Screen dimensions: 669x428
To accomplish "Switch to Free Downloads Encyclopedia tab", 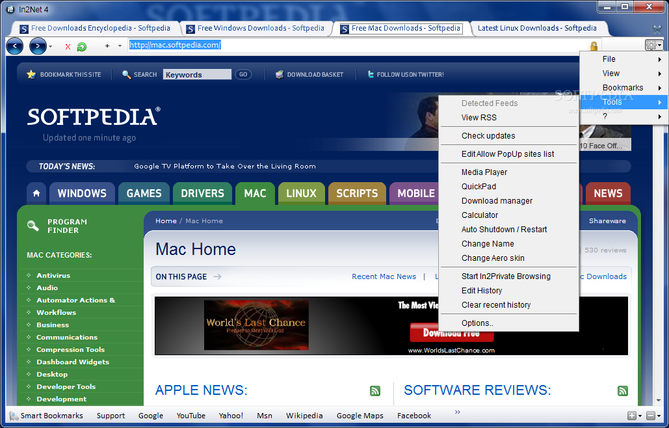I will tap(96, 28).
